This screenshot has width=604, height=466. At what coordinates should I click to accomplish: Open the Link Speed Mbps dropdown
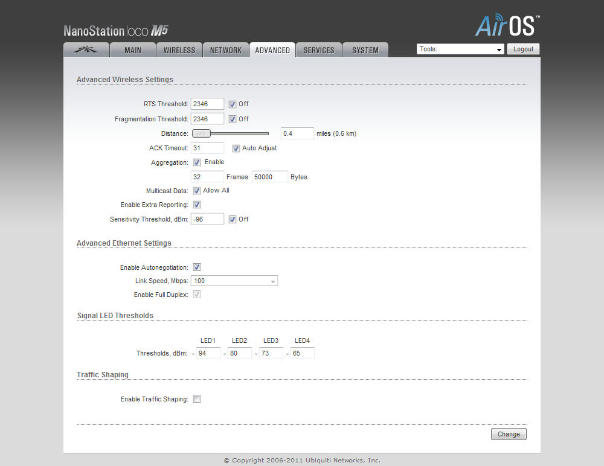point(234,281)
